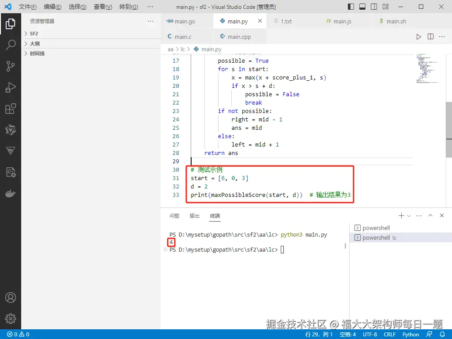
Task: Create a new terminal with plus icon
Action: [401, 215]
